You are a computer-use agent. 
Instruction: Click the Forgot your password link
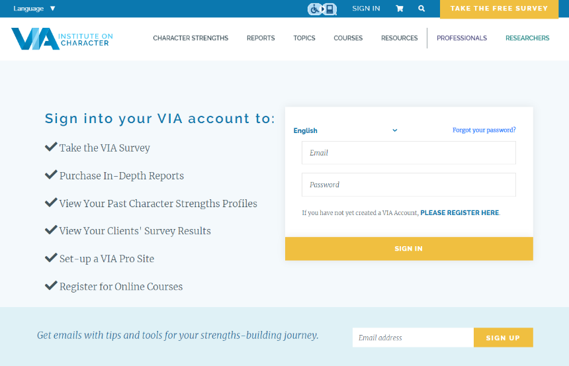point(484,130)
